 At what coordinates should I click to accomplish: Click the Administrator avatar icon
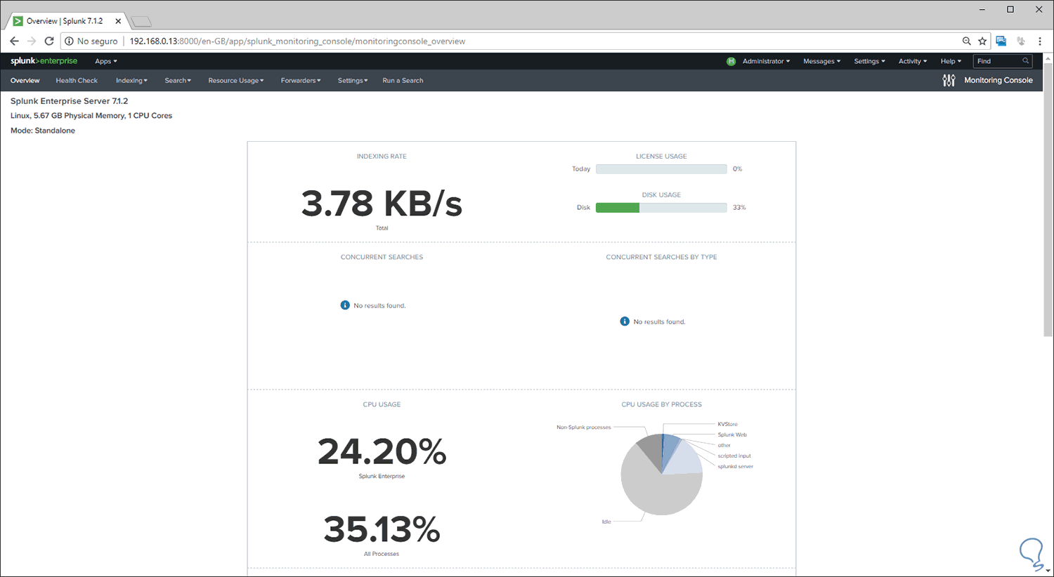tap(731, 61)
